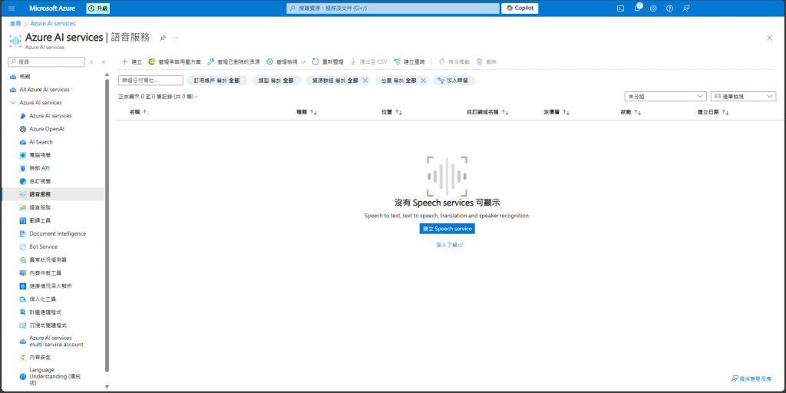Select 概觀 (Overview) in the sidebar
This screenshot has width=786, height=393.
pos(25,76)
